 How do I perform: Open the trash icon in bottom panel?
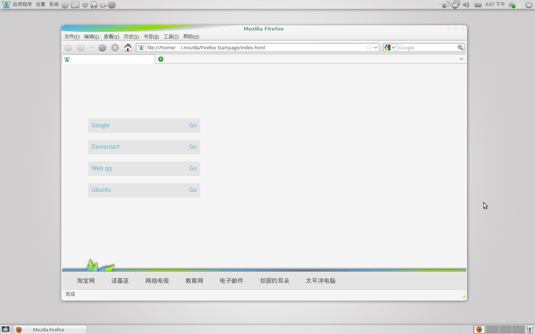coord(530,330)
